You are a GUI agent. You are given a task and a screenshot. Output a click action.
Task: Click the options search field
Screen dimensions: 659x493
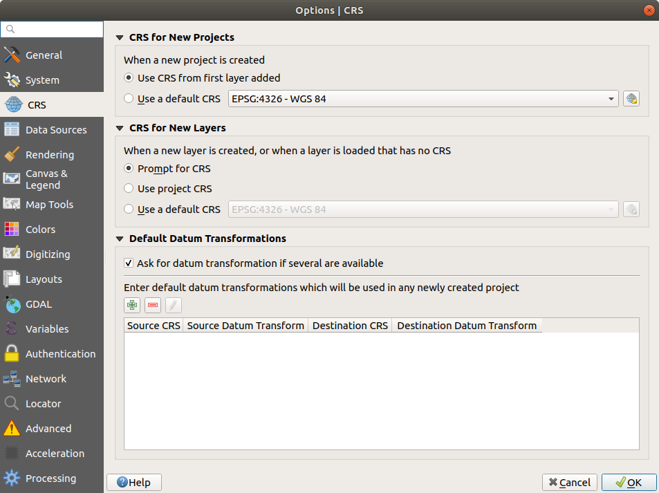tap(53, 29)
